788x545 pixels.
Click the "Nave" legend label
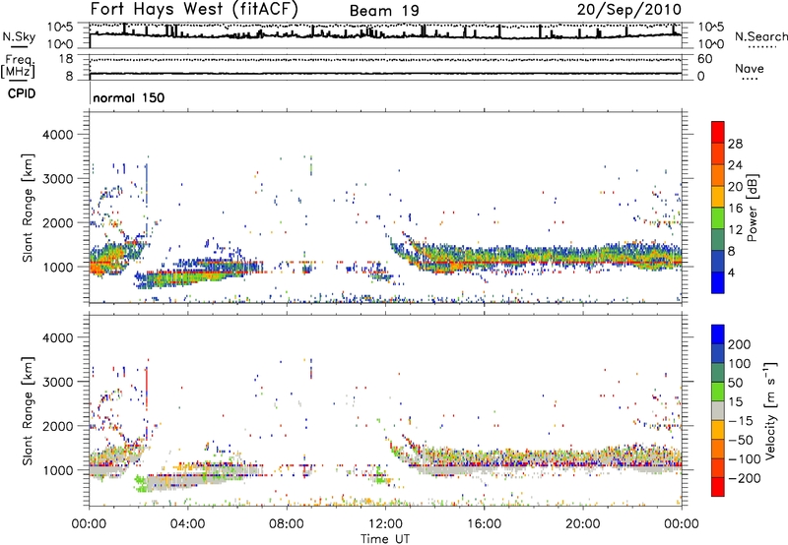coord(750,68)
